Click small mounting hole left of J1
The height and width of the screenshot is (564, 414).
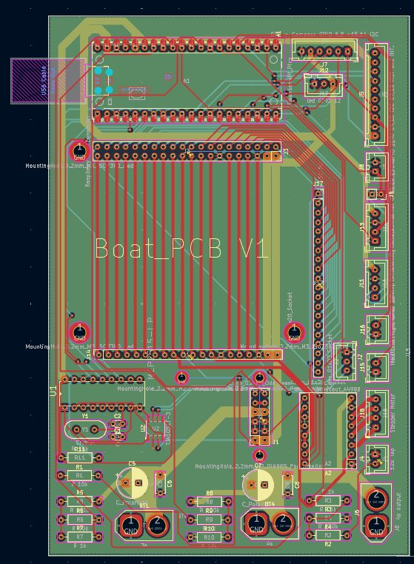[x=181, y=377]
